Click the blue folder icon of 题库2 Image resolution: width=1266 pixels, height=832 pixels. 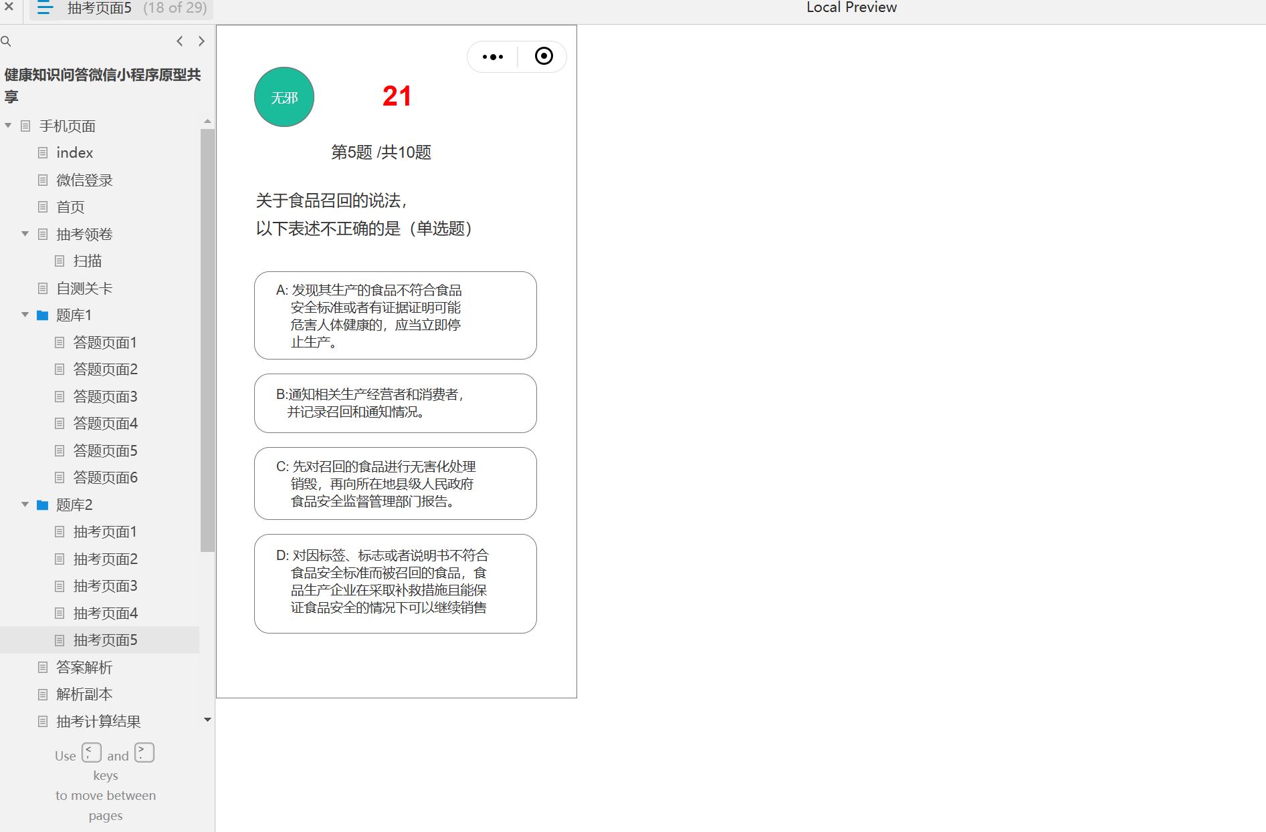[42, 505]
